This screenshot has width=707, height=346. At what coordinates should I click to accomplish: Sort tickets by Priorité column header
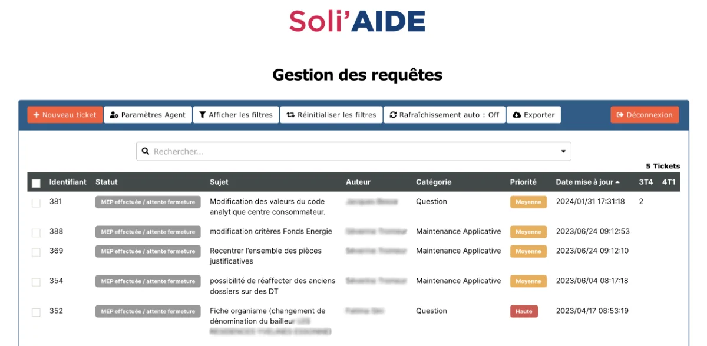(x=523, y=182)
